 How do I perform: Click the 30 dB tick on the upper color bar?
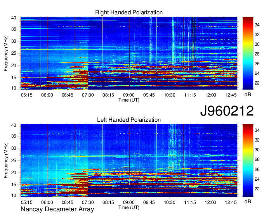pos(257,44)
